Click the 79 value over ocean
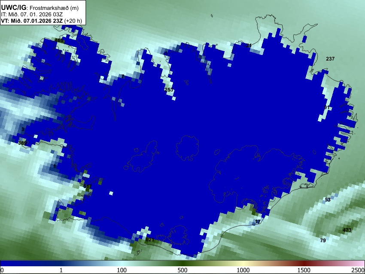365x274 pixels. [322, 240]
